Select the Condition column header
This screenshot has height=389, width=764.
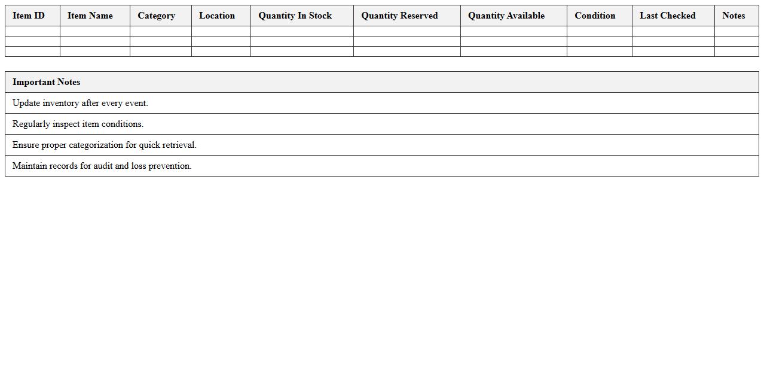595,16
